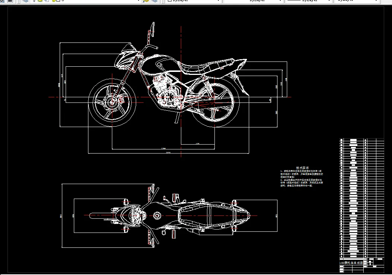Select the 1296 wheelbase dimension text

163,148
